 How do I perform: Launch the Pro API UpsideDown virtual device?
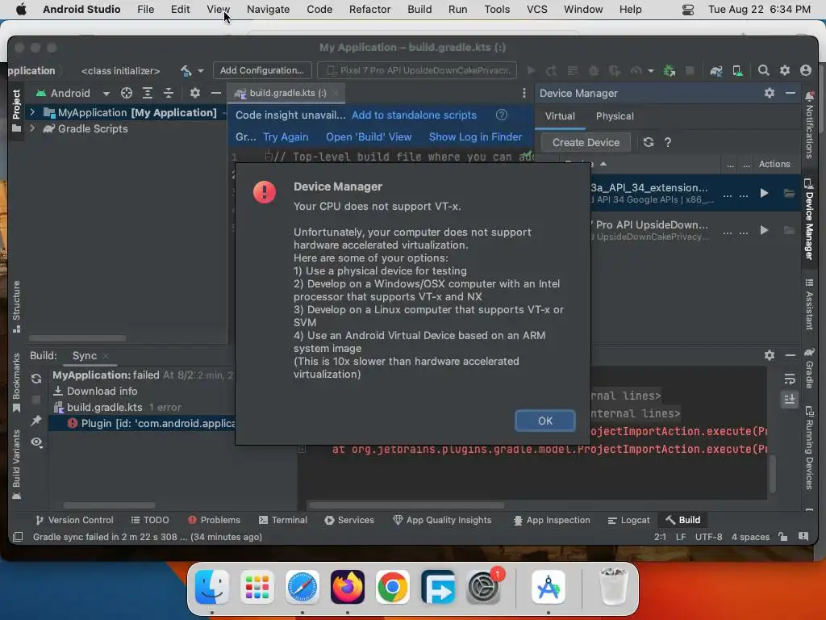click(x=764, y=230)
